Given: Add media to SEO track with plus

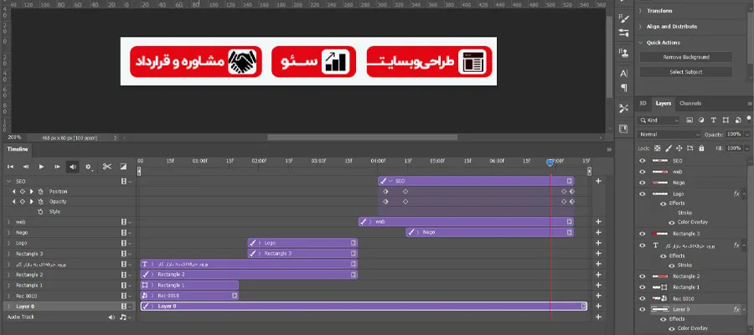Looking at the screenshot, I should 598,181.
